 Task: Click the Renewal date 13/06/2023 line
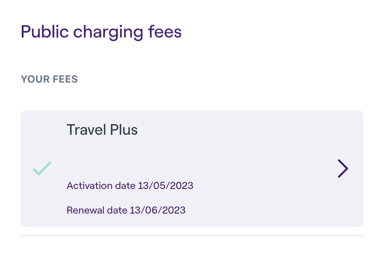[x=126, y=210]
